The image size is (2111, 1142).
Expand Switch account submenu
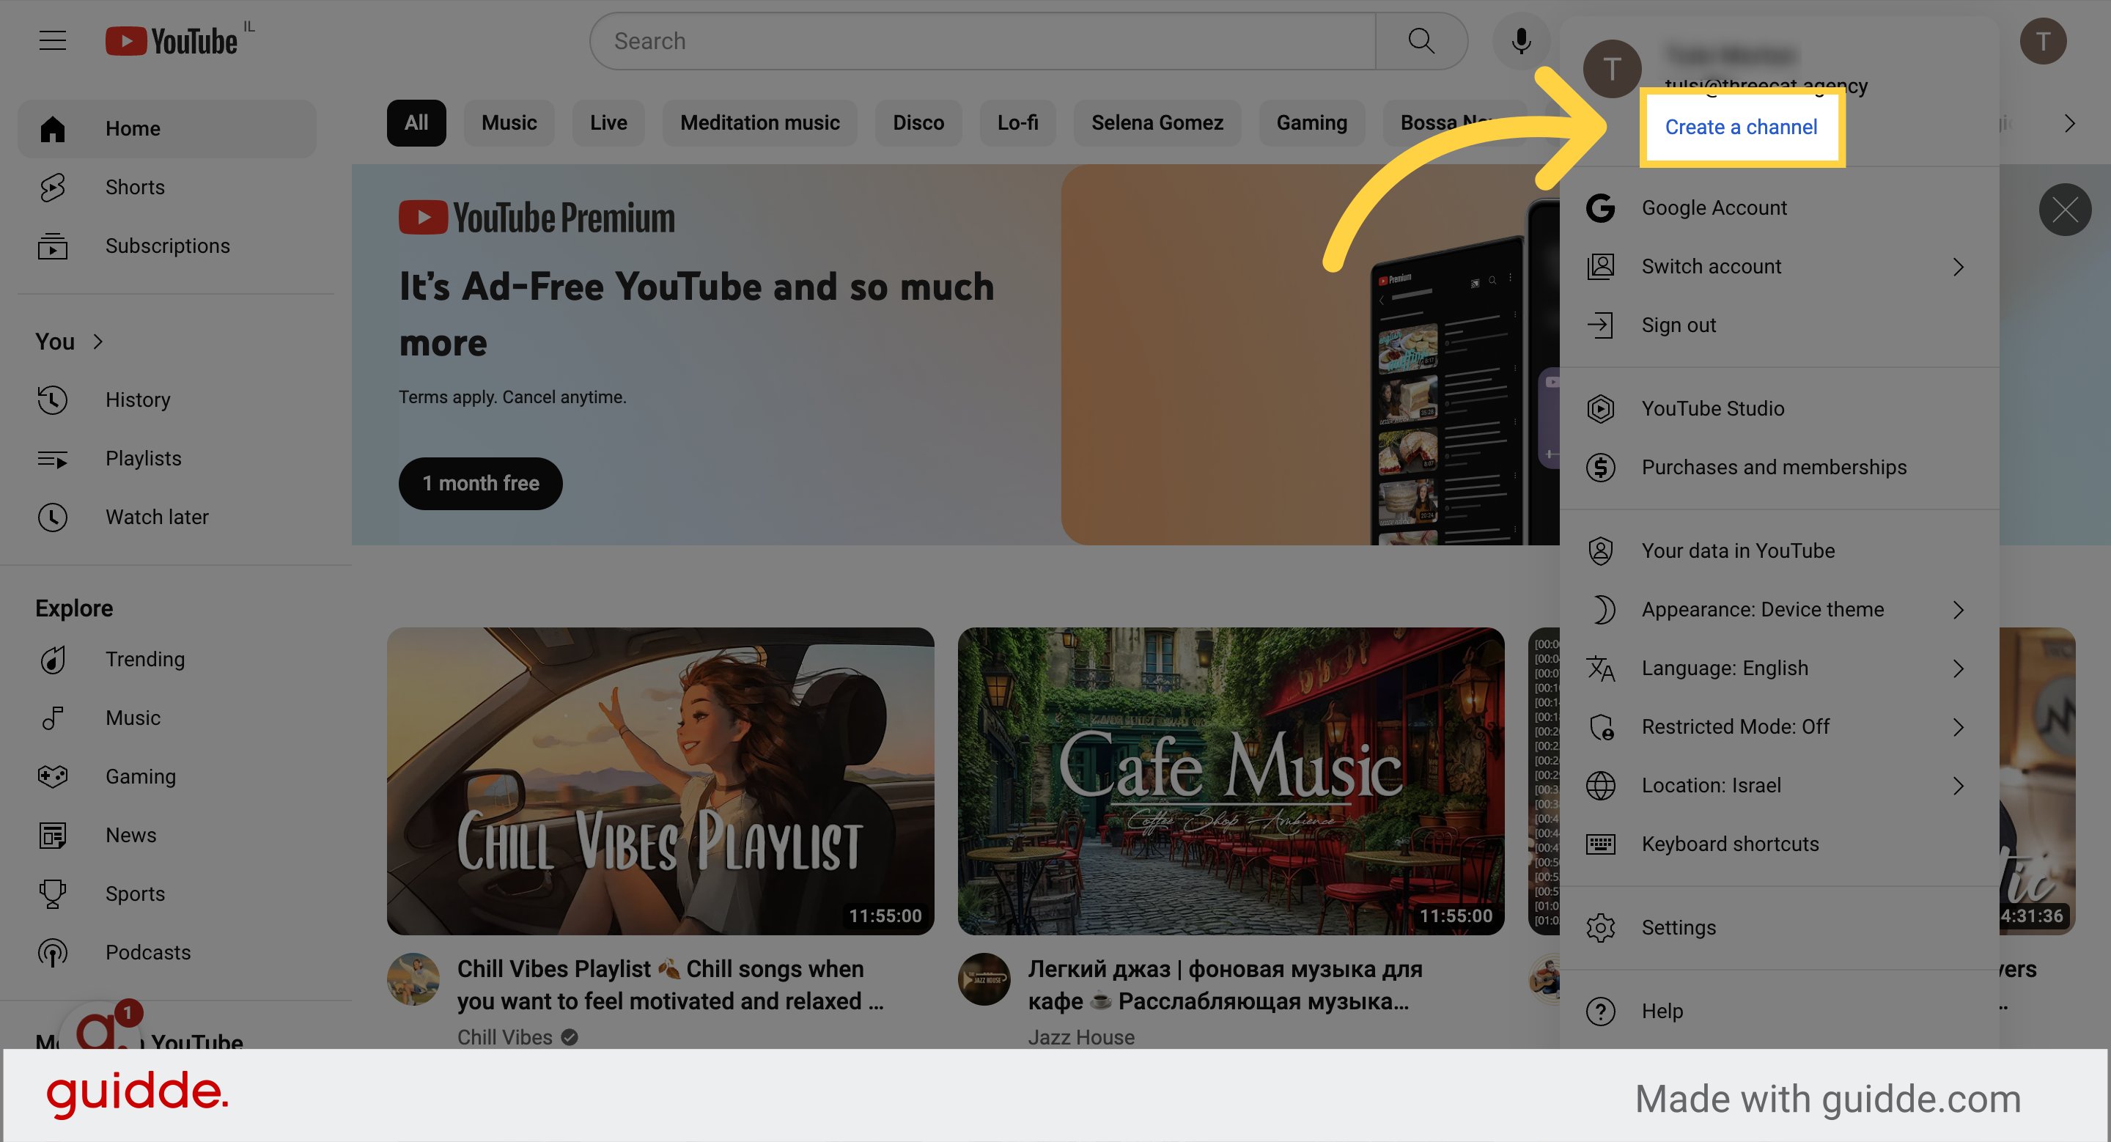pyautogui.click(x=1779, y=266)
